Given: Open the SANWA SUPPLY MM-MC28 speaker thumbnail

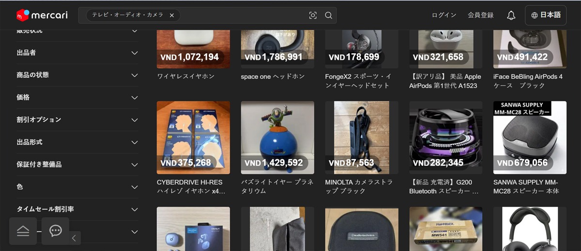Looking at the screenshot, I should pyautogui.click(x=530, y=138).
